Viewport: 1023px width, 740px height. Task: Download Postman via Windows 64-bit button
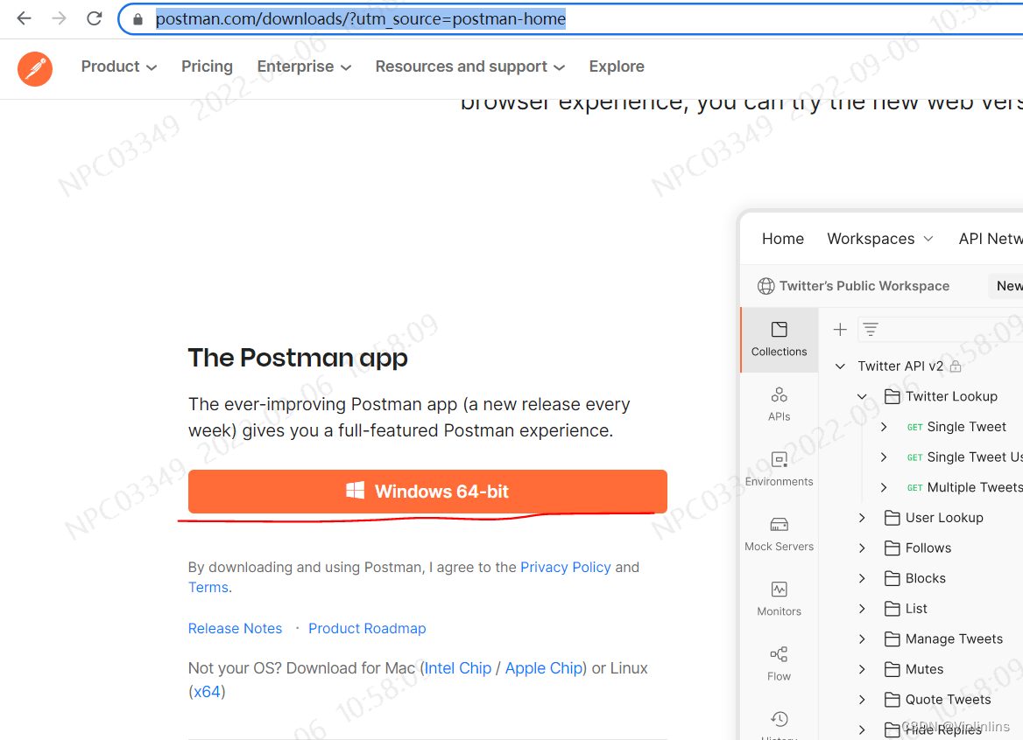click(x=427, y=491)
